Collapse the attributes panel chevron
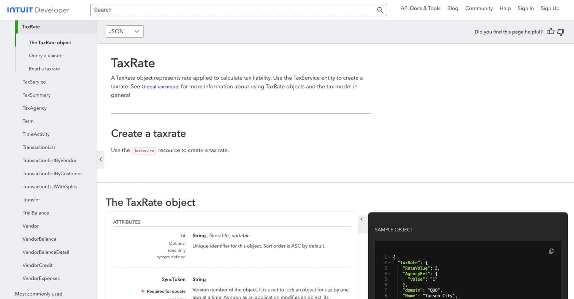Viewport: 574px width, 299px height. tap(361, 219)
